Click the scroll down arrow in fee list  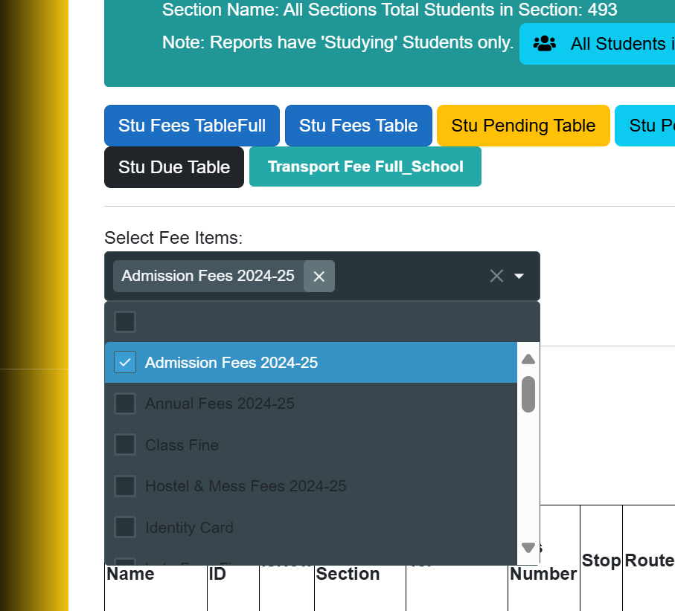pos(528,548)
